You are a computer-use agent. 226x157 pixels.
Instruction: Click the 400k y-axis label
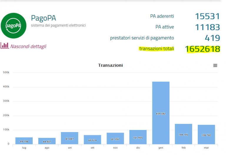[x=6, y=87]
